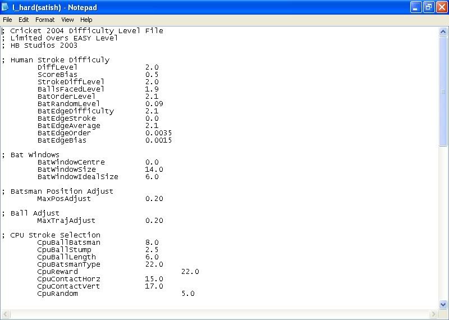
Task: Open the View menu
Action: pyautogui.click(x=67, y=20)
